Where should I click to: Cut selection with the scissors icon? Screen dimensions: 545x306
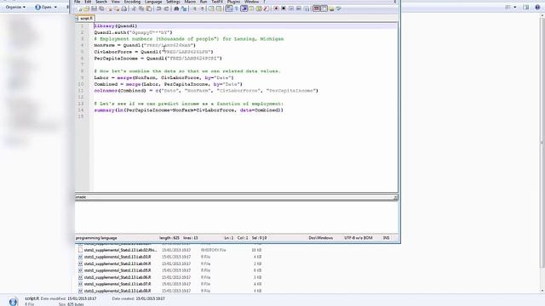point(134,8)
